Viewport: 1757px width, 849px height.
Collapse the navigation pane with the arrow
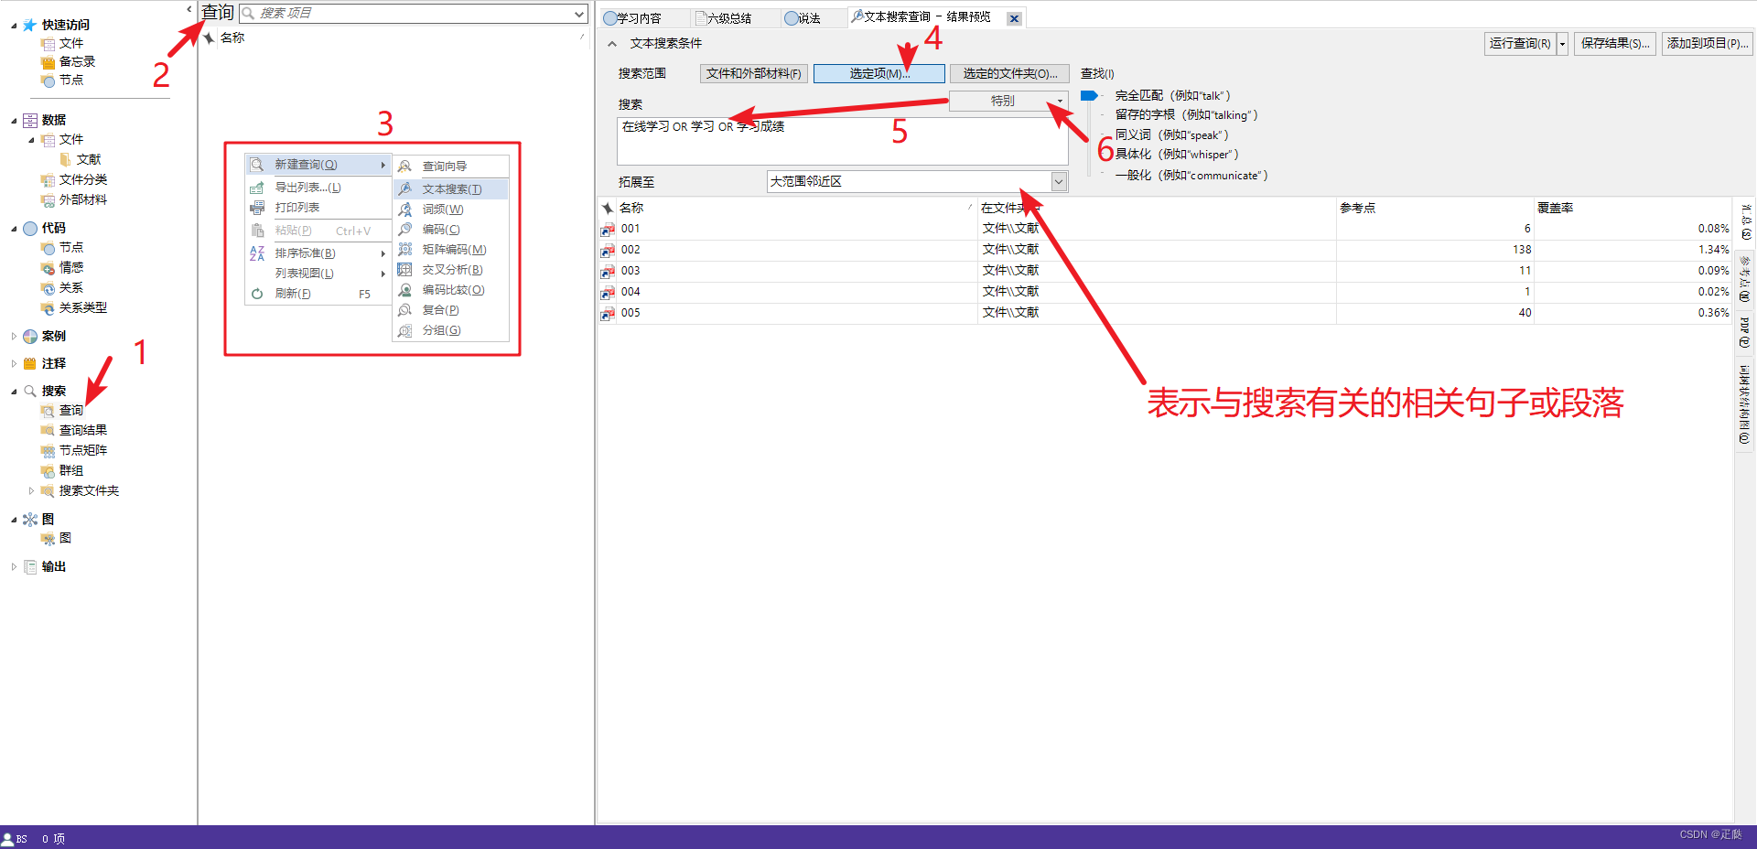pos(189,9)
